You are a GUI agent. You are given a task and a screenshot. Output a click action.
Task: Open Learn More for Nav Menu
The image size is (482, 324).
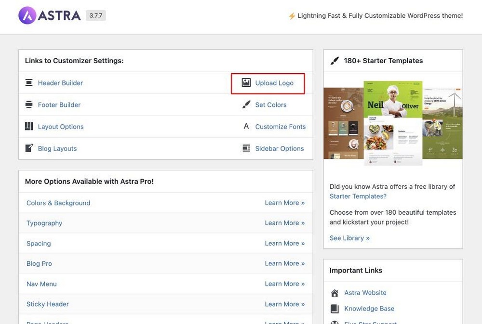tap(285, 284)
